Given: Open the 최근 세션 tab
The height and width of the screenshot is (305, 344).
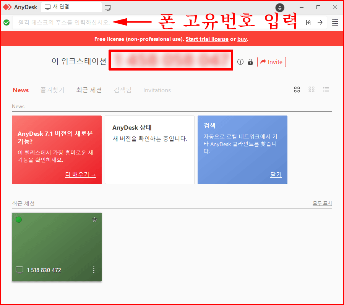Looking at the screenshot, I should click(89, 90).
